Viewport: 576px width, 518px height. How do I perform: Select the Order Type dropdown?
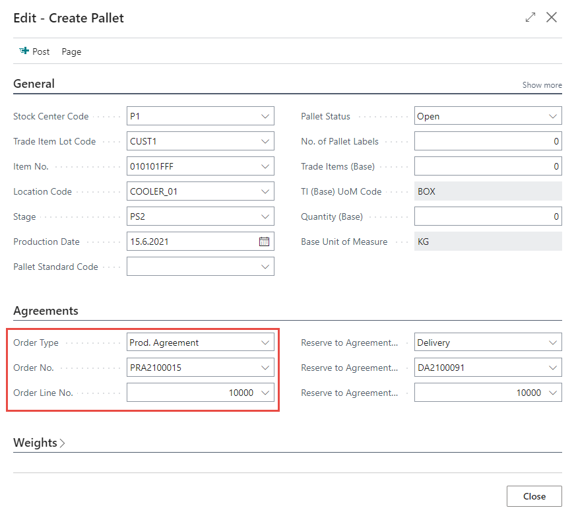pos(265,342)
